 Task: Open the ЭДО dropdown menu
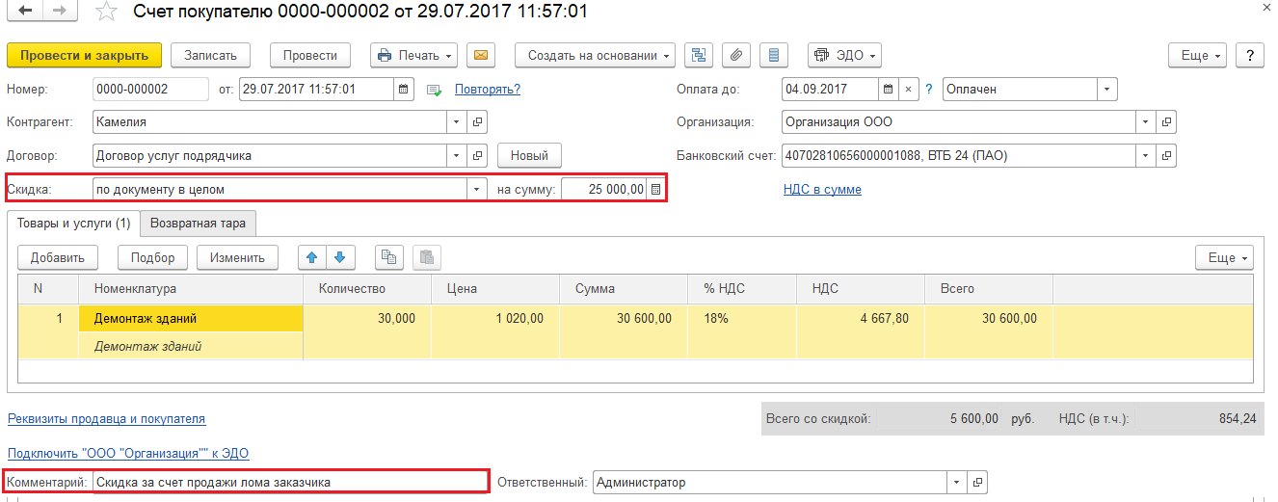click(x=844, y=55)
